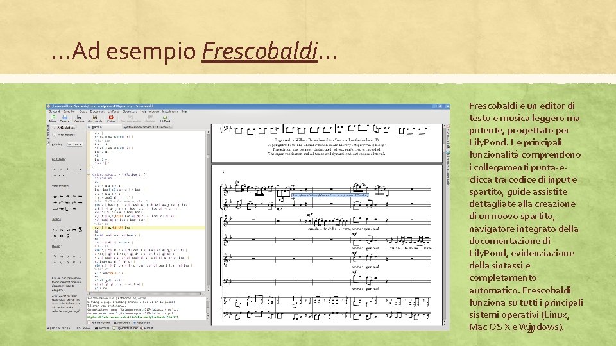Toggle the checkbox below the Articulaties title
This screenshot has width=616, height=346.
click(54, 135)
